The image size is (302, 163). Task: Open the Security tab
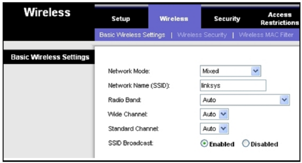[x=227, y=18]
